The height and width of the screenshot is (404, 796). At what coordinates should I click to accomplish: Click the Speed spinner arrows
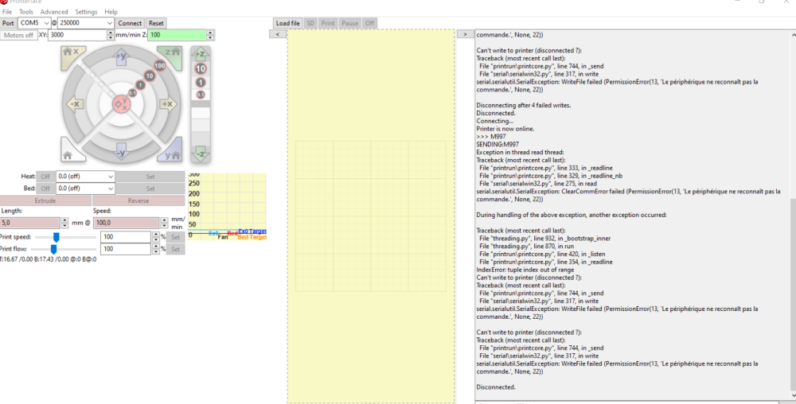click(x=164, y=223)
